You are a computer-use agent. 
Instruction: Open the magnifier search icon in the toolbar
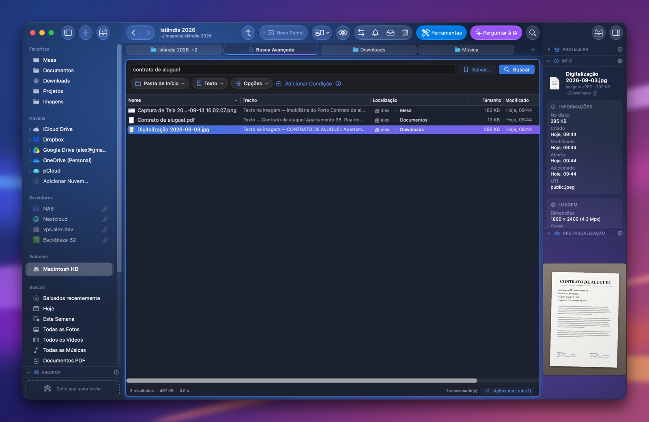click(533, 33)
